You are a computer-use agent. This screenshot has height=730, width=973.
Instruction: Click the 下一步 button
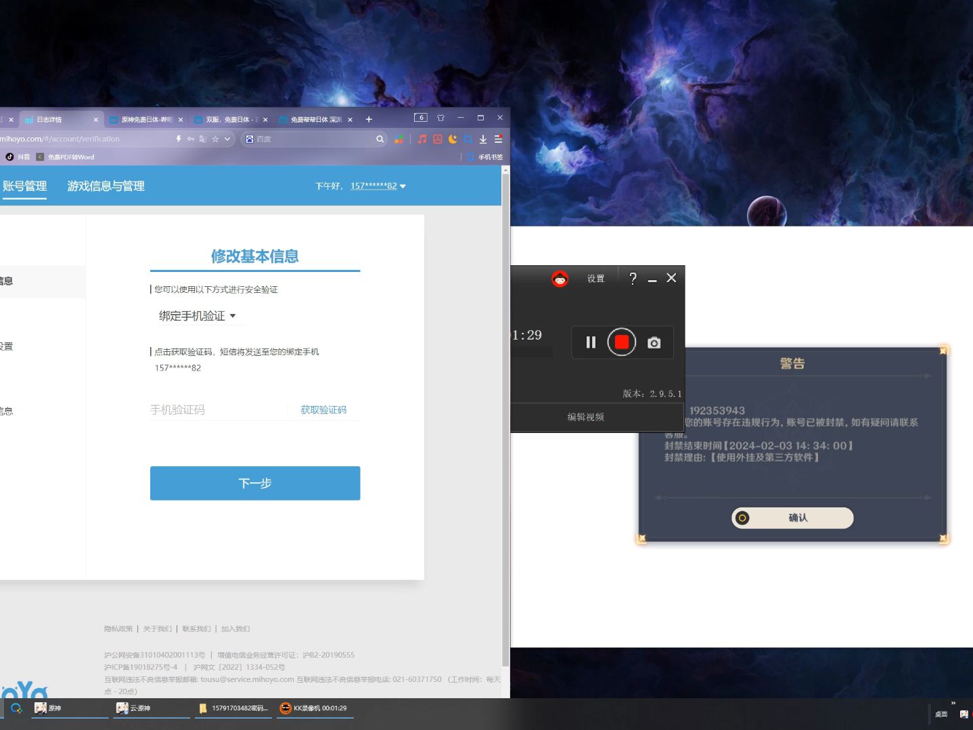coord(255,483)
